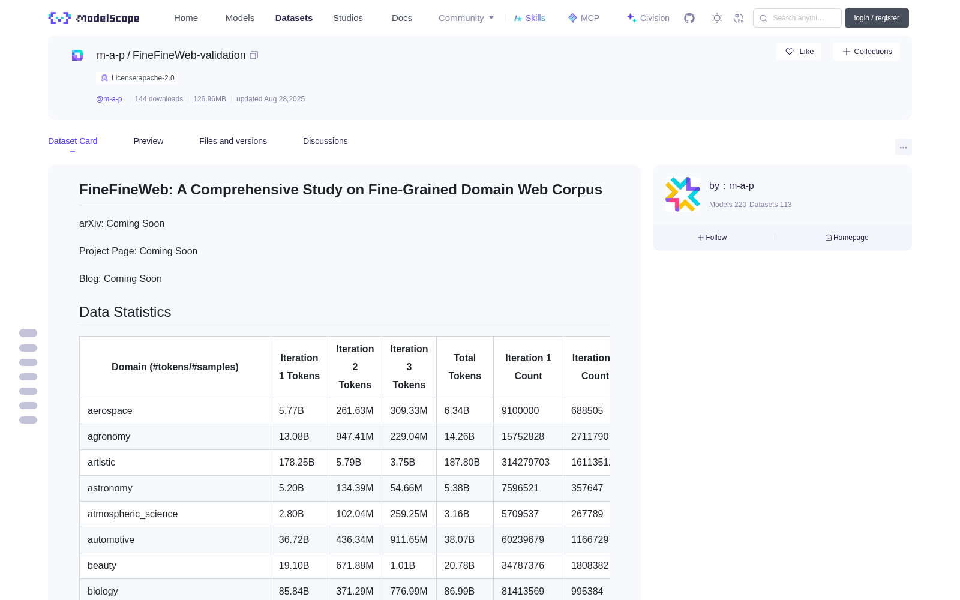Open the ModelScope logo homepage
960x600 pixels.
(94, 18)
